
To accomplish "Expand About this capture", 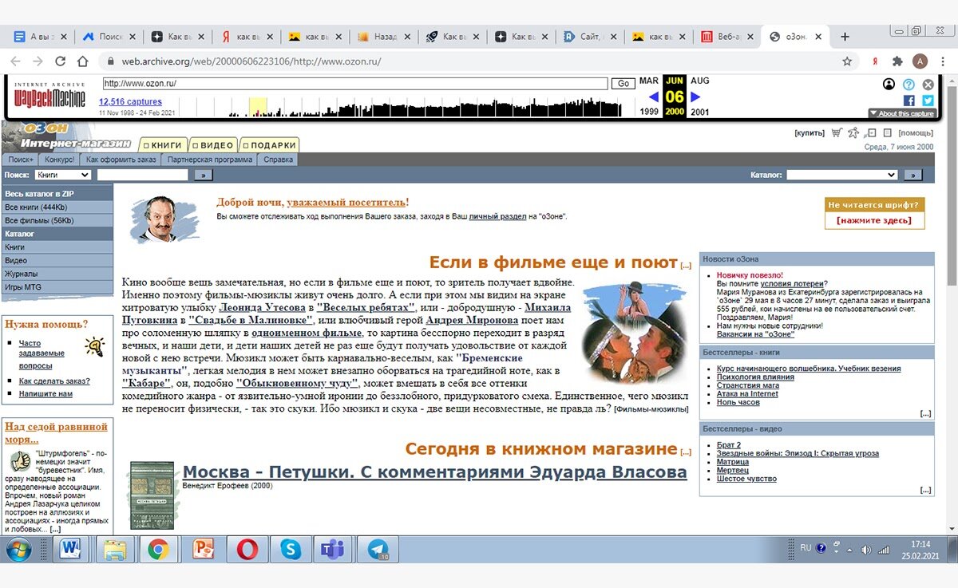I will (x=901, y=113).
